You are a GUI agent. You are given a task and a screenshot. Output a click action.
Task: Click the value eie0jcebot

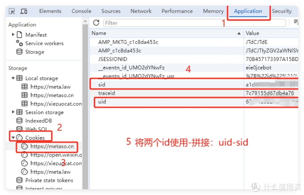[258, 68]
